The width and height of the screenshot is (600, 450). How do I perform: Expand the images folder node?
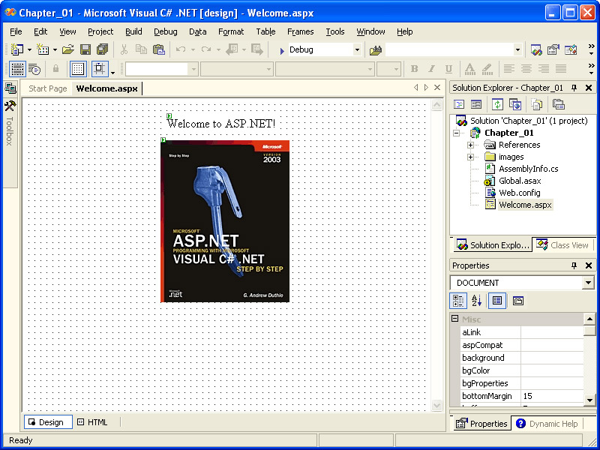[x=470, y=157]
